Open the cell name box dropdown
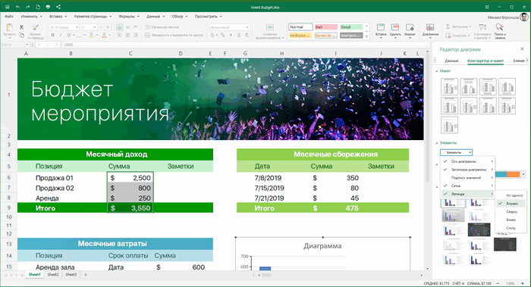 pyautogui.click(x=27, y=45)
